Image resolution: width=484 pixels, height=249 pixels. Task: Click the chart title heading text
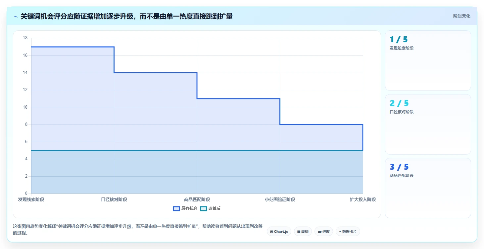pos(126,16)
